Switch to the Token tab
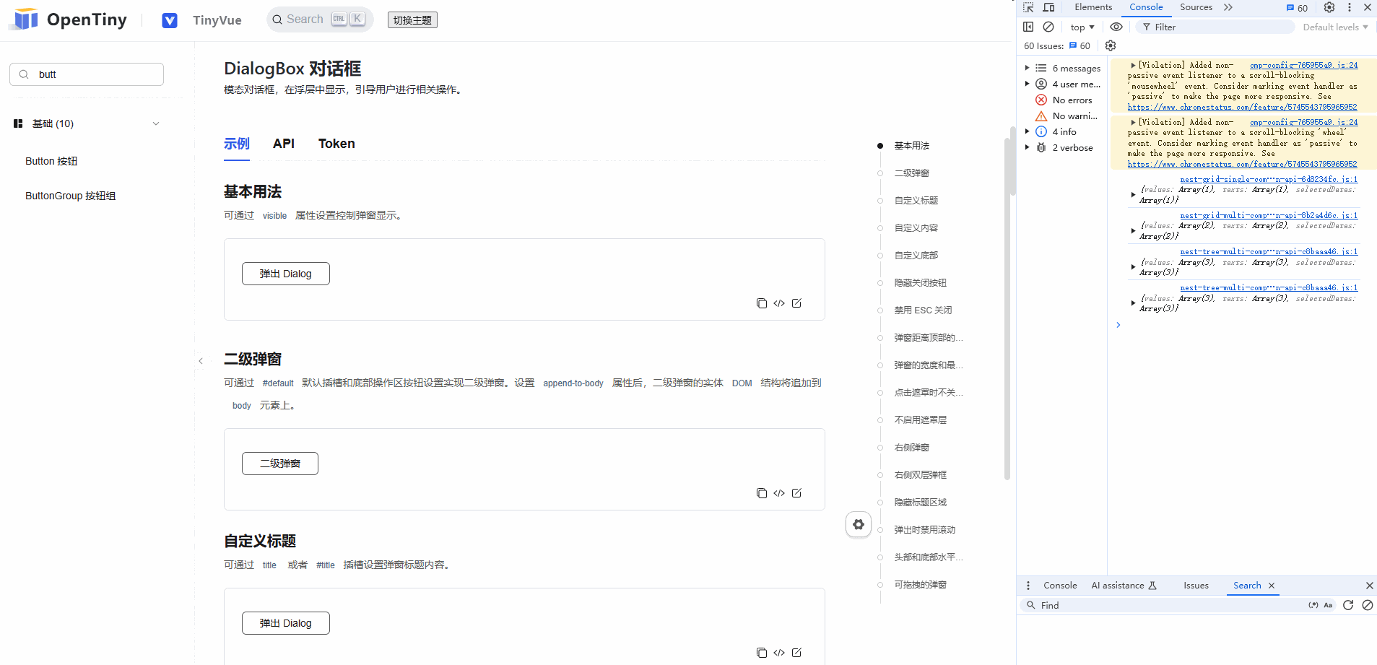The width and height of the screenshot is (1377, 665). (x=336, y=144)
